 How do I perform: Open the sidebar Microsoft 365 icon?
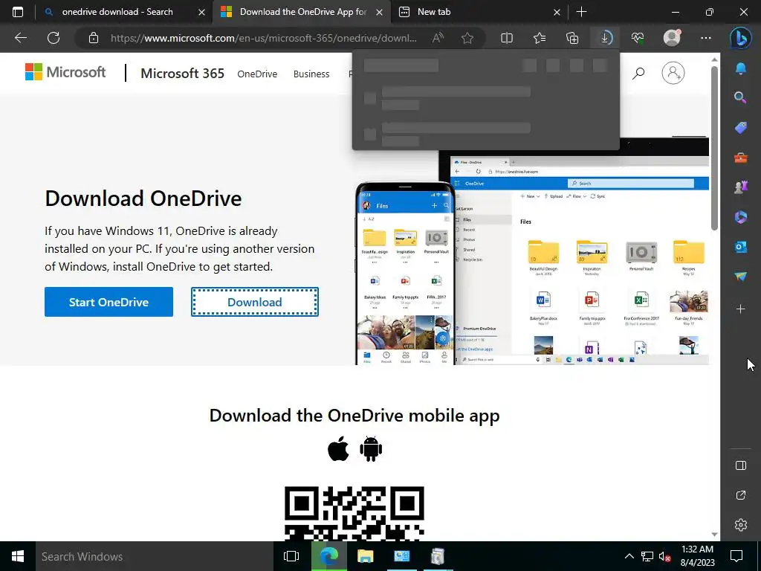click(x=741, y=217)
